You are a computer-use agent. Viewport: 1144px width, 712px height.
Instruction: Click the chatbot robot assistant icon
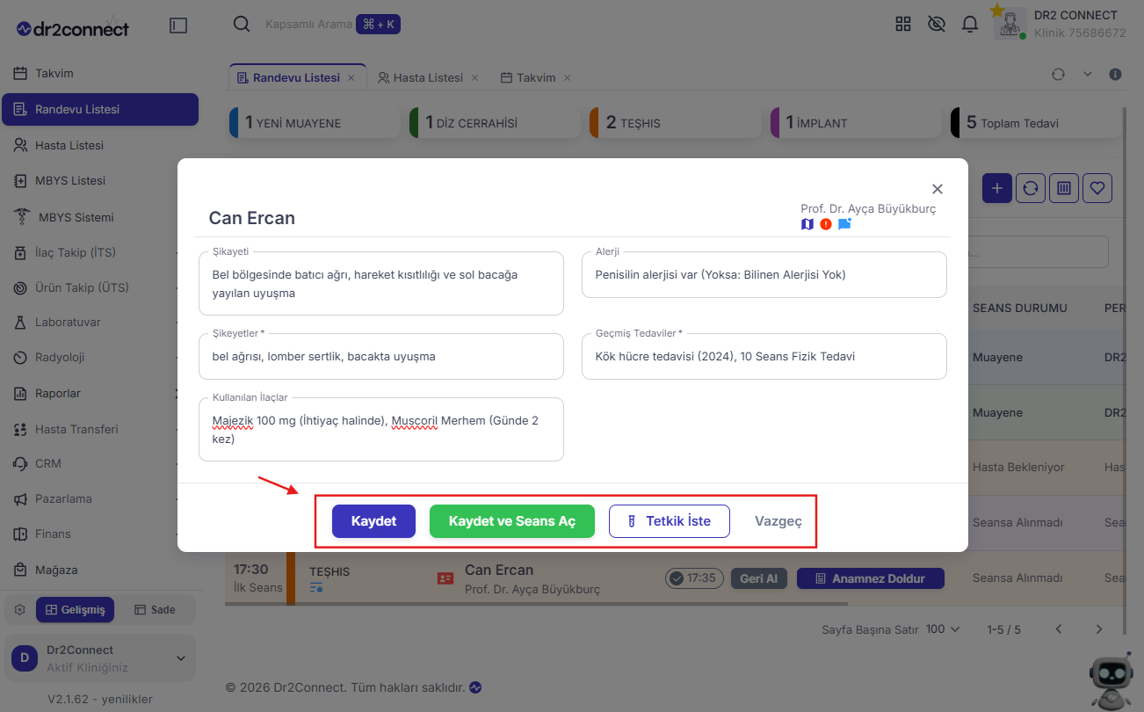pyautogui.click(x=1111, y=681)
